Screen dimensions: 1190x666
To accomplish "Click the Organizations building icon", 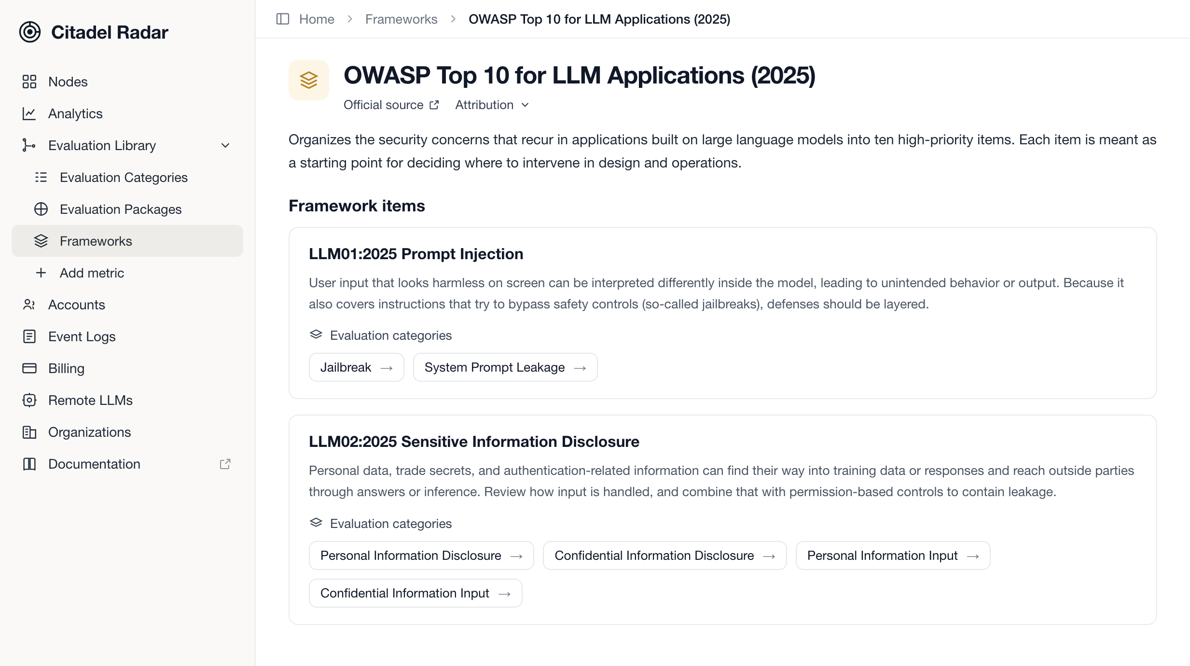I will coord(29,432).
